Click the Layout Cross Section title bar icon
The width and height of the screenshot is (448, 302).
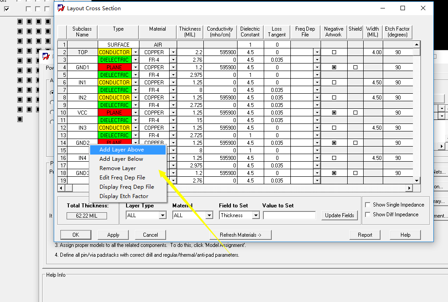(x=61, y=8)
